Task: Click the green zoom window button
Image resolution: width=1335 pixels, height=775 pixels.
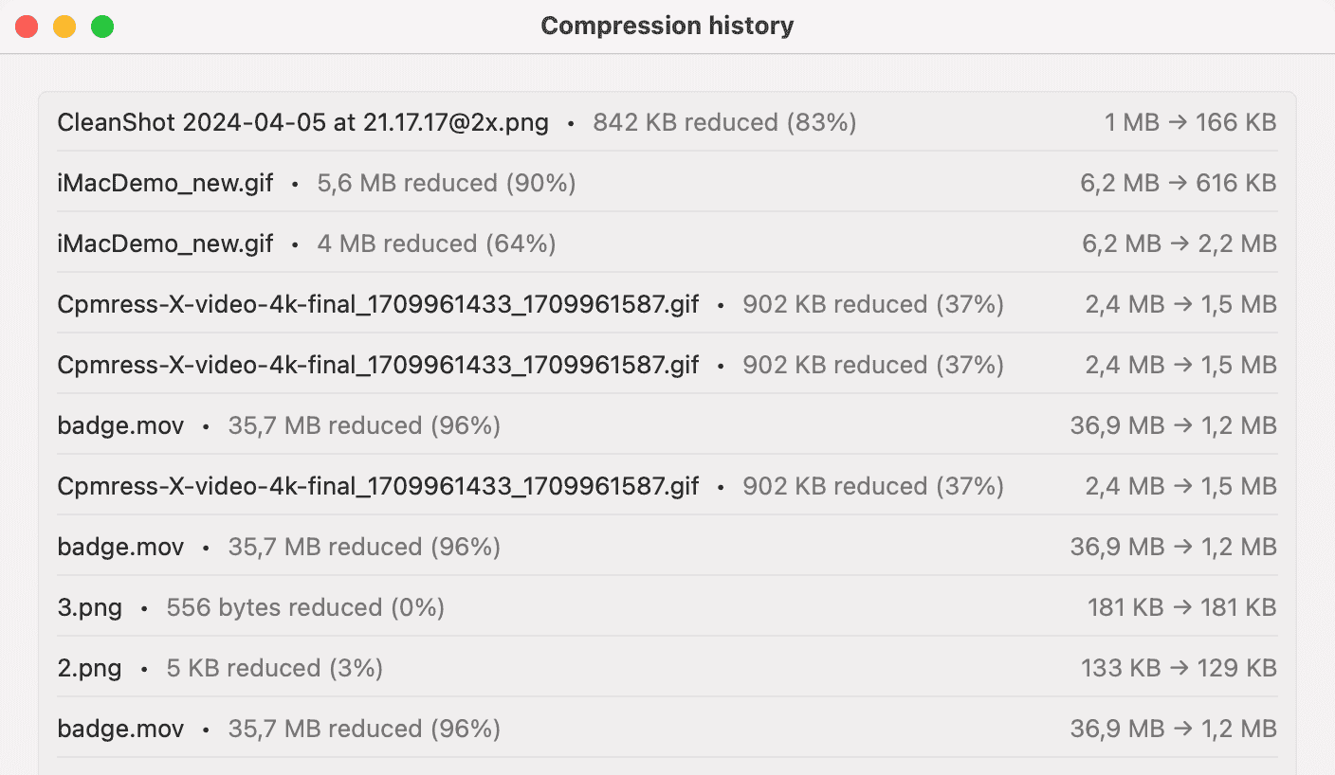Action: [102, 27]
